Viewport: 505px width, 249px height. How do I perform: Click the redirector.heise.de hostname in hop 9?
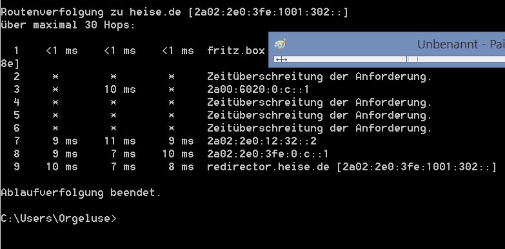pyautogui.click(x=268, y=167)
